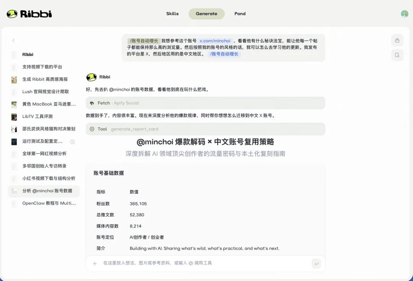This screenshot has width=413, height=281.
Task: Click the /账号自动增长 skill tag
Action: point(224,54)
